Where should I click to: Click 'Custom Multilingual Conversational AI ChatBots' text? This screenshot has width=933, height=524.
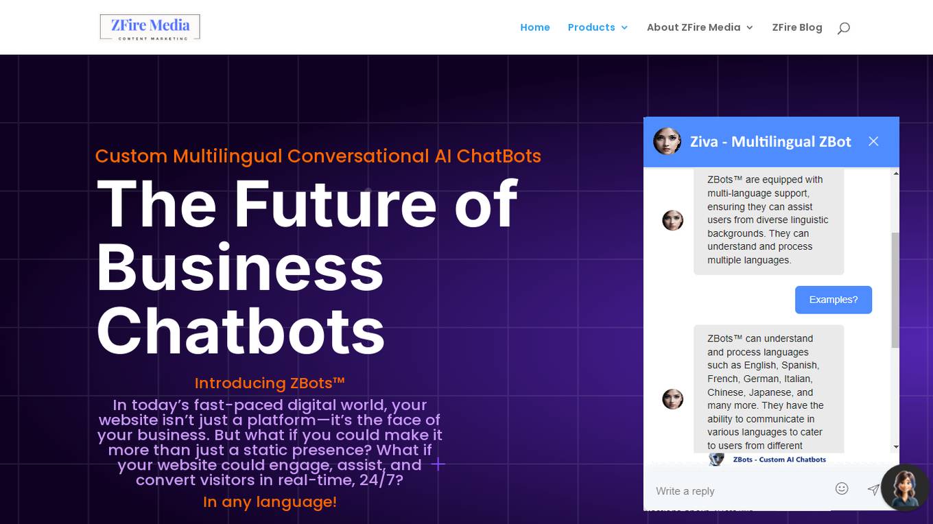[x=318, y=156]
